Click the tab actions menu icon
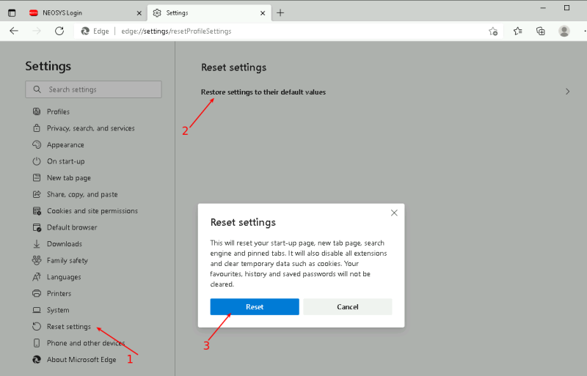 pyautogui.click(x=12, y=12)
